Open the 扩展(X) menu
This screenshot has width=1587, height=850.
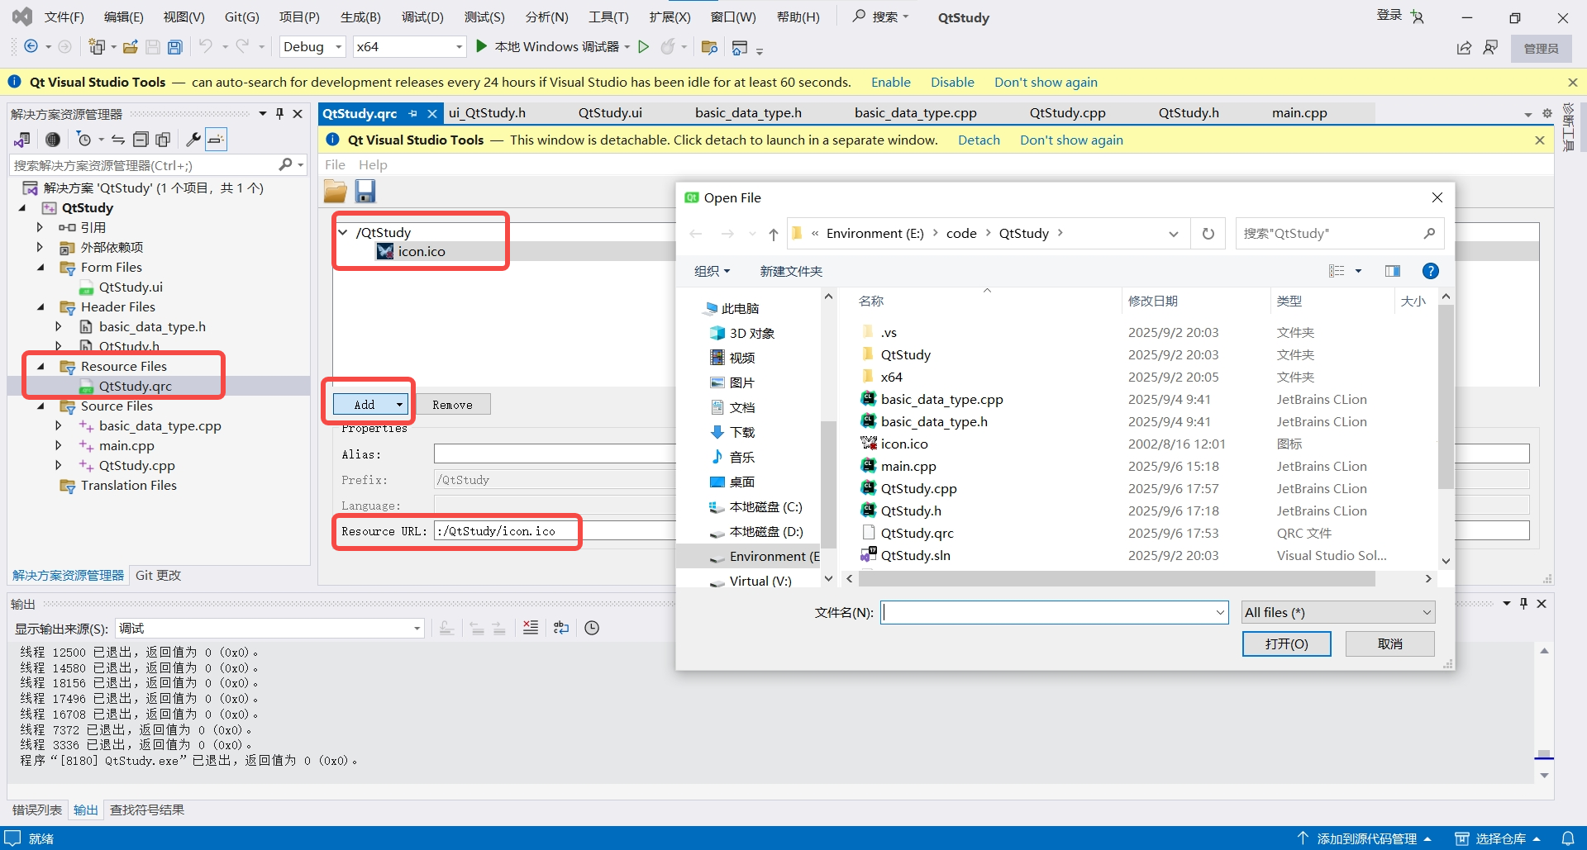click(670, 17)
